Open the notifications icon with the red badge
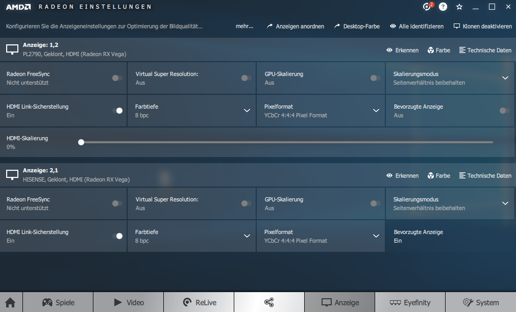 pyautogui.click(x=428, y=6)
